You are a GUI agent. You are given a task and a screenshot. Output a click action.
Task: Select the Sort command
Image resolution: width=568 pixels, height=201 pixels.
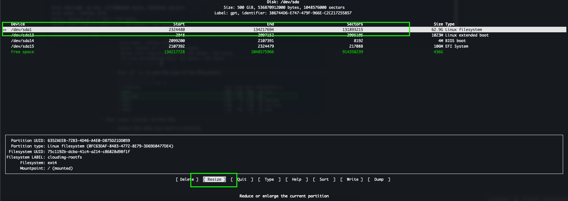[324, 179]
